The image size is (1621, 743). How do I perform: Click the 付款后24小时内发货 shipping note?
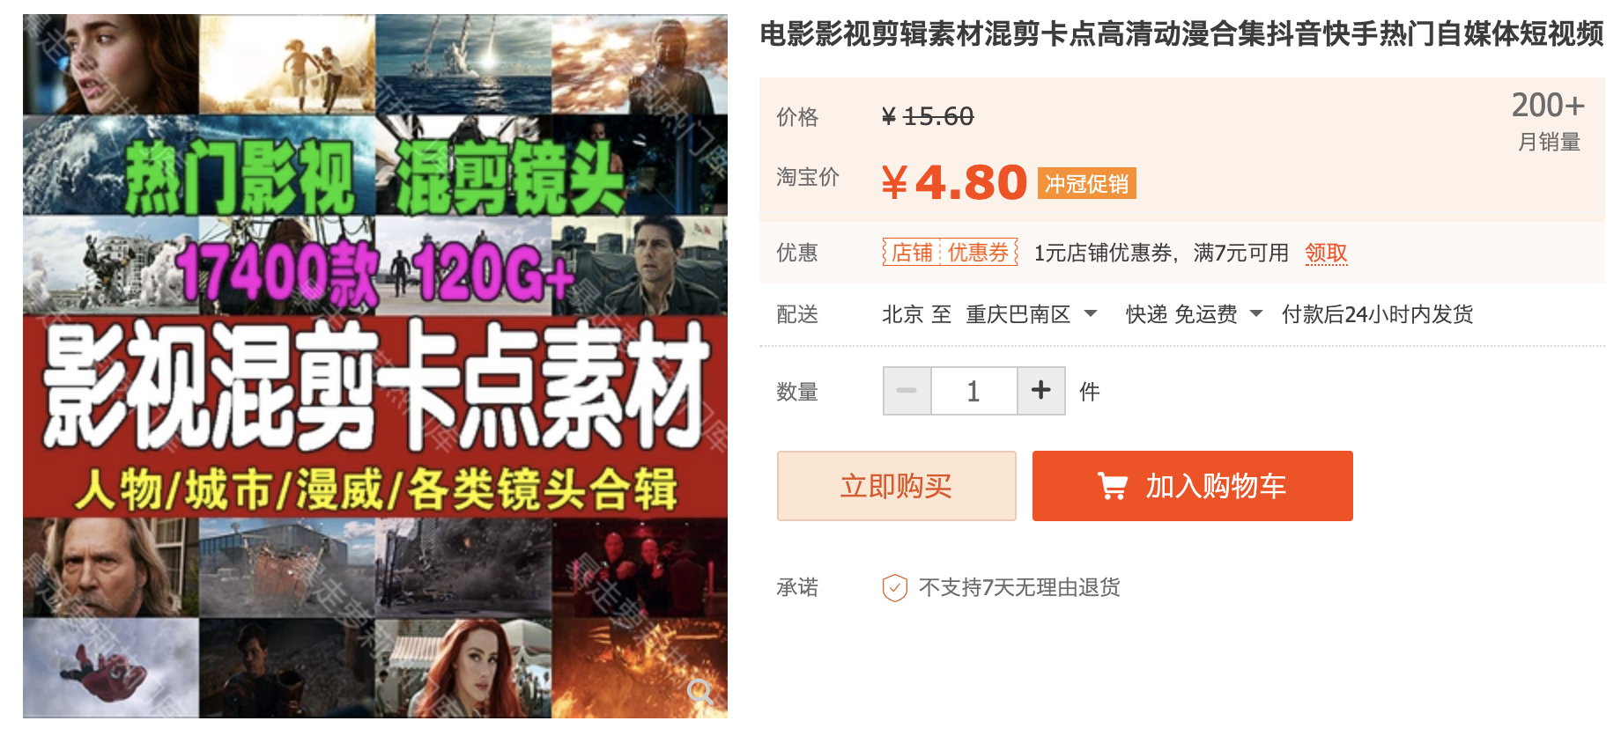tap(1377, 314)
